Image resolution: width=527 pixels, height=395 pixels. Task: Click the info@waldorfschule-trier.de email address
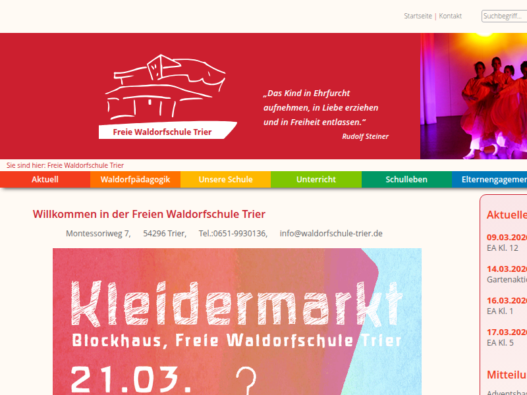click(331, 234)
